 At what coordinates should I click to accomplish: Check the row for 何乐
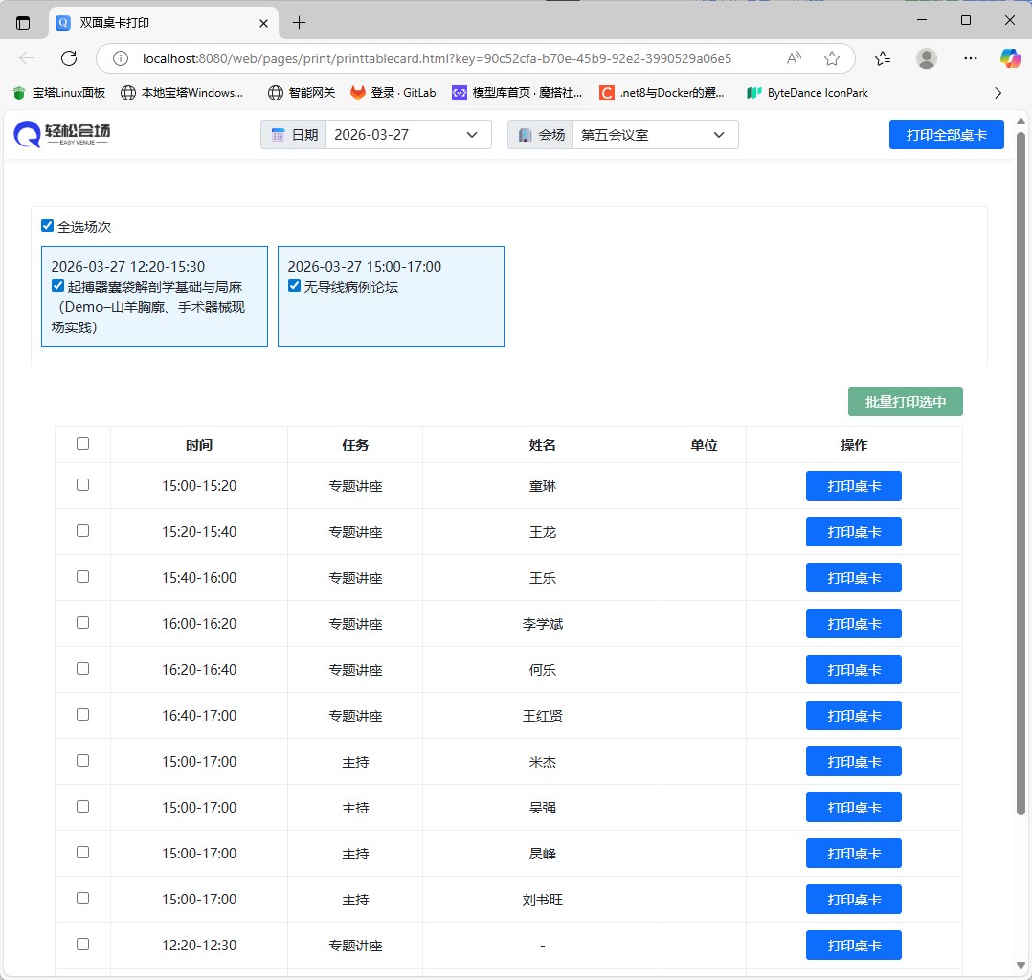coord(83,669)
